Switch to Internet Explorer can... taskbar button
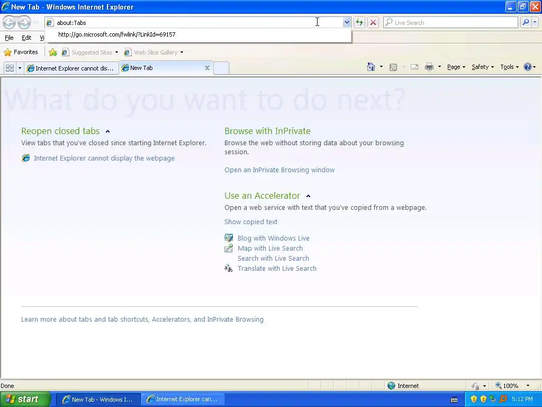The height and width of the screenshot is (407, 542). tap(183, 400)
